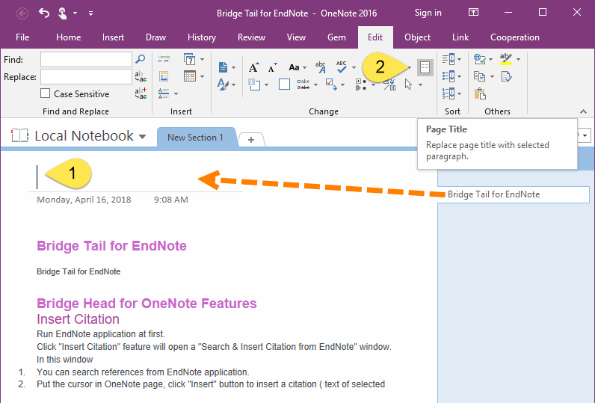The height and width of the screenshot is (403, 595).
Task: Click the copy documents icon in Others
Action: pyautogui.click(x=480, y=76)
